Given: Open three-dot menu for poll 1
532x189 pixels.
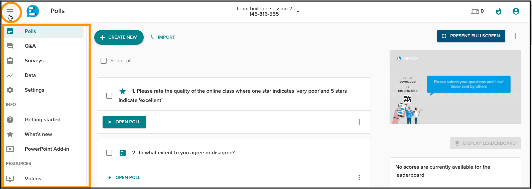Looking at the screenshot, I should [359, 122].
